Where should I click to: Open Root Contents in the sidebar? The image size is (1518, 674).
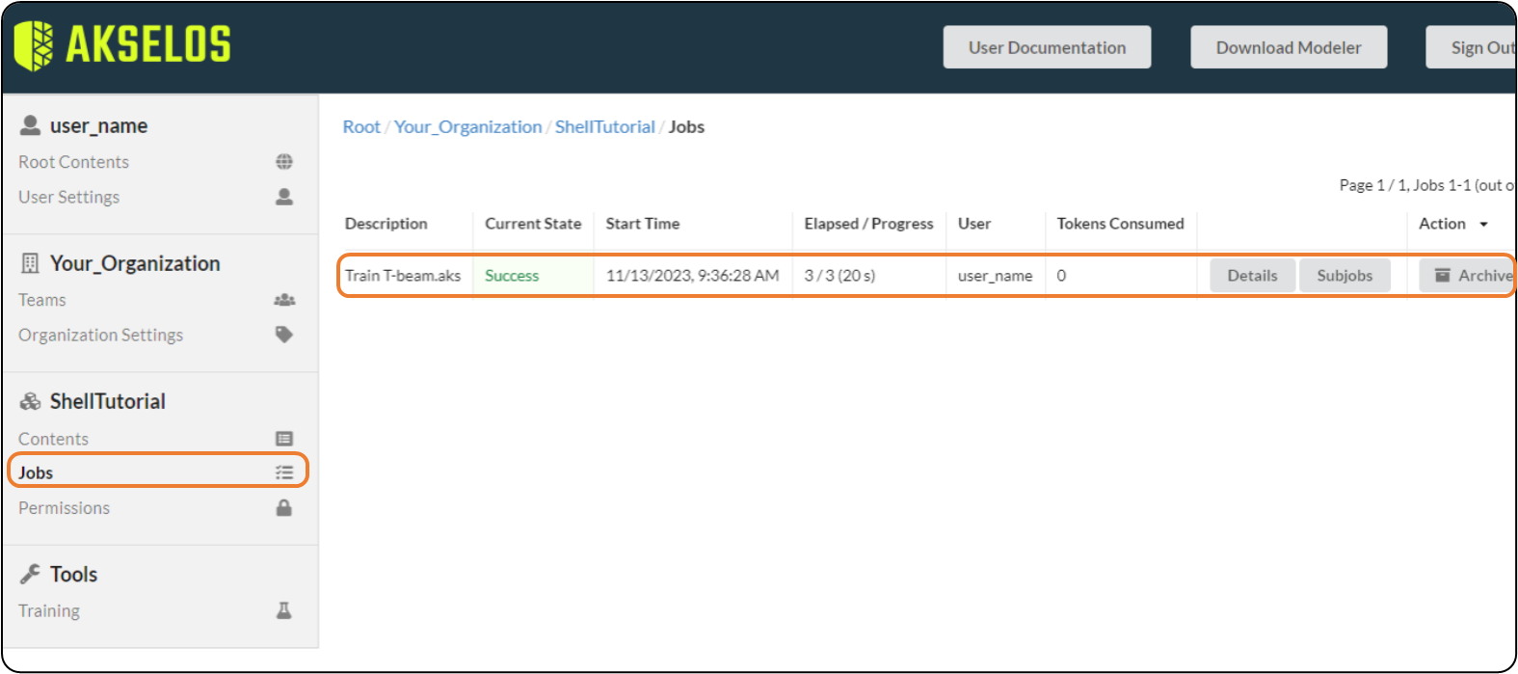pos(73,162)
